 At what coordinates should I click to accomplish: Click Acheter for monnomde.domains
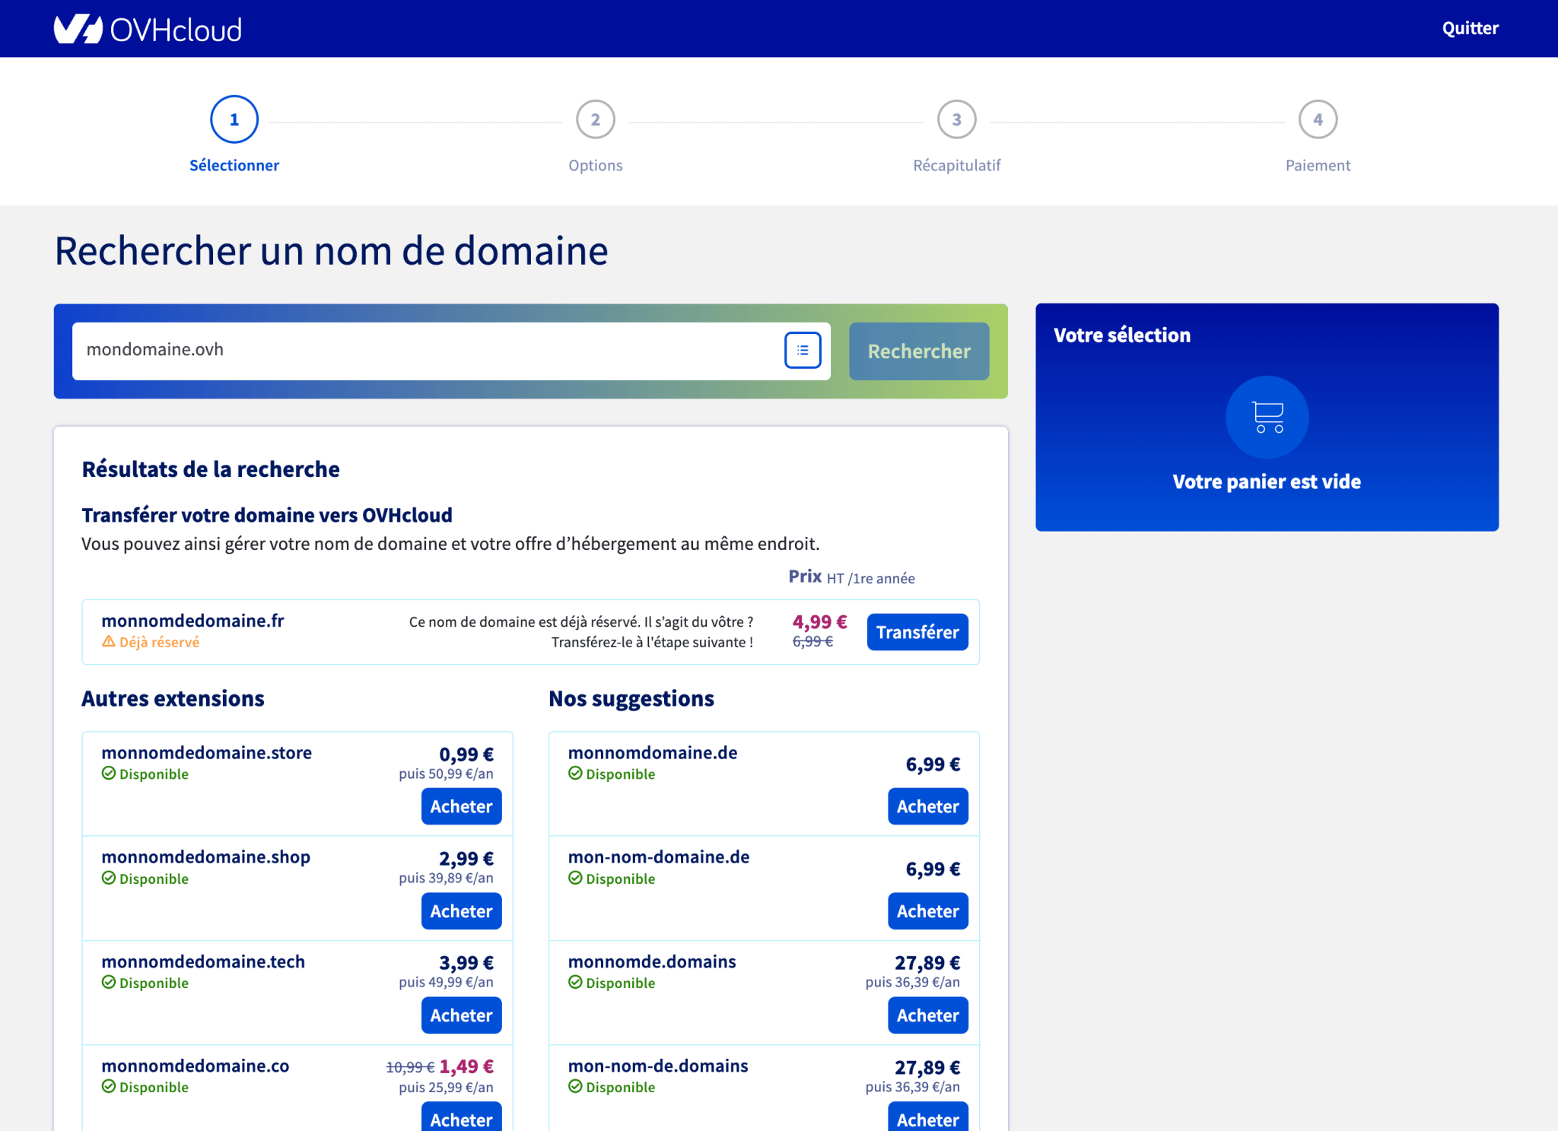927,1015
